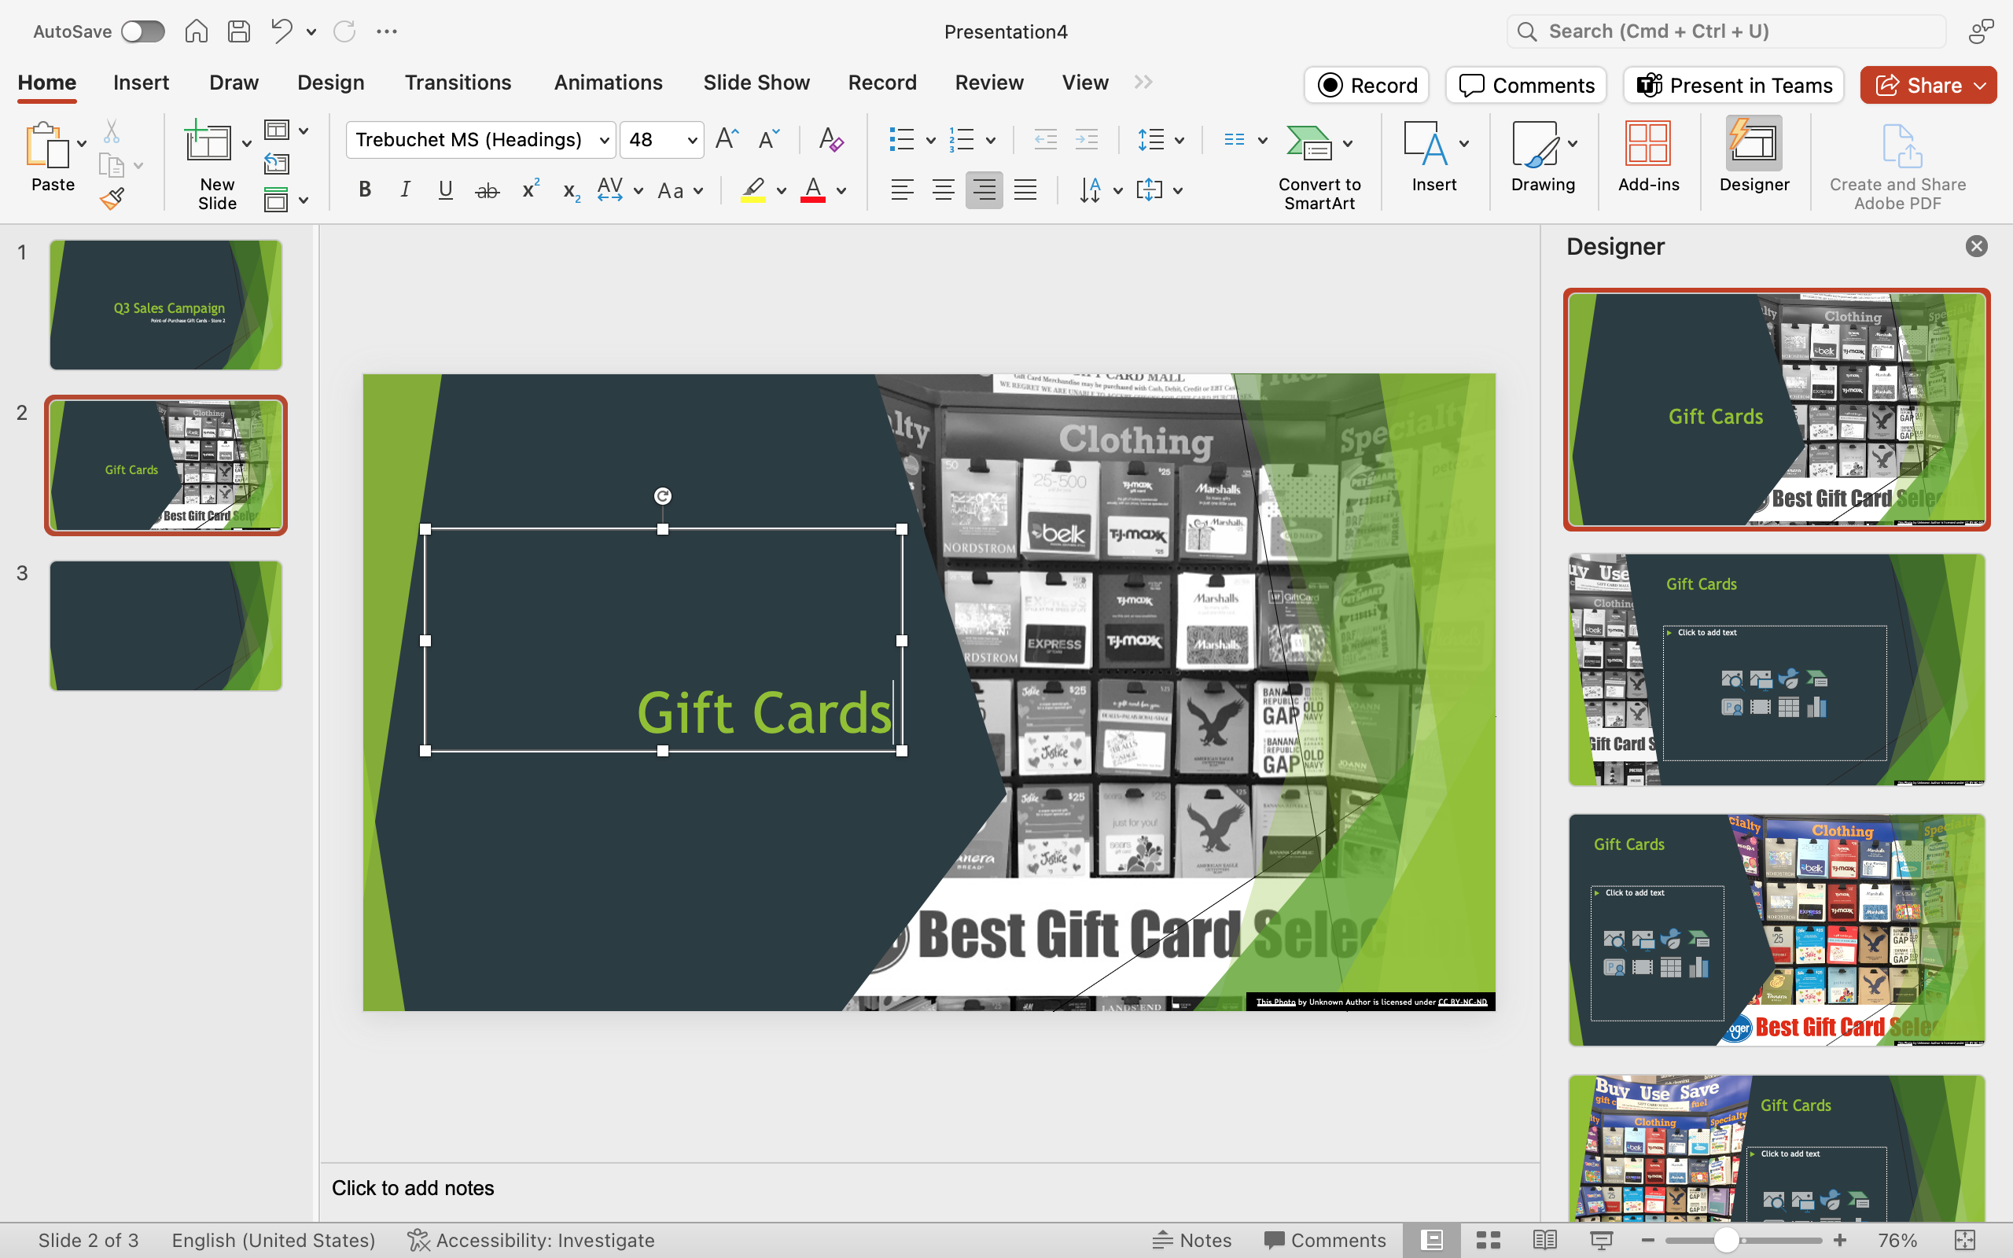This screenshot has width=2013, height=1258.
Task: Toggle the AutoSave switch
Action: click(143, 31)
